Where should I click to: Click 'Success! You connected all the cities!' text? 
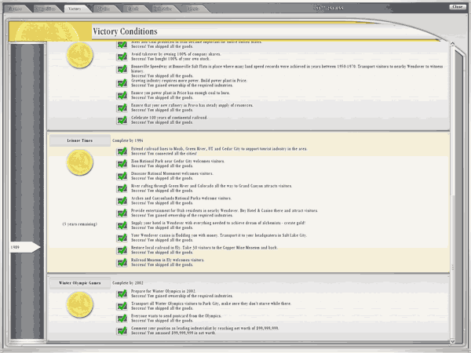click(164, 154)
